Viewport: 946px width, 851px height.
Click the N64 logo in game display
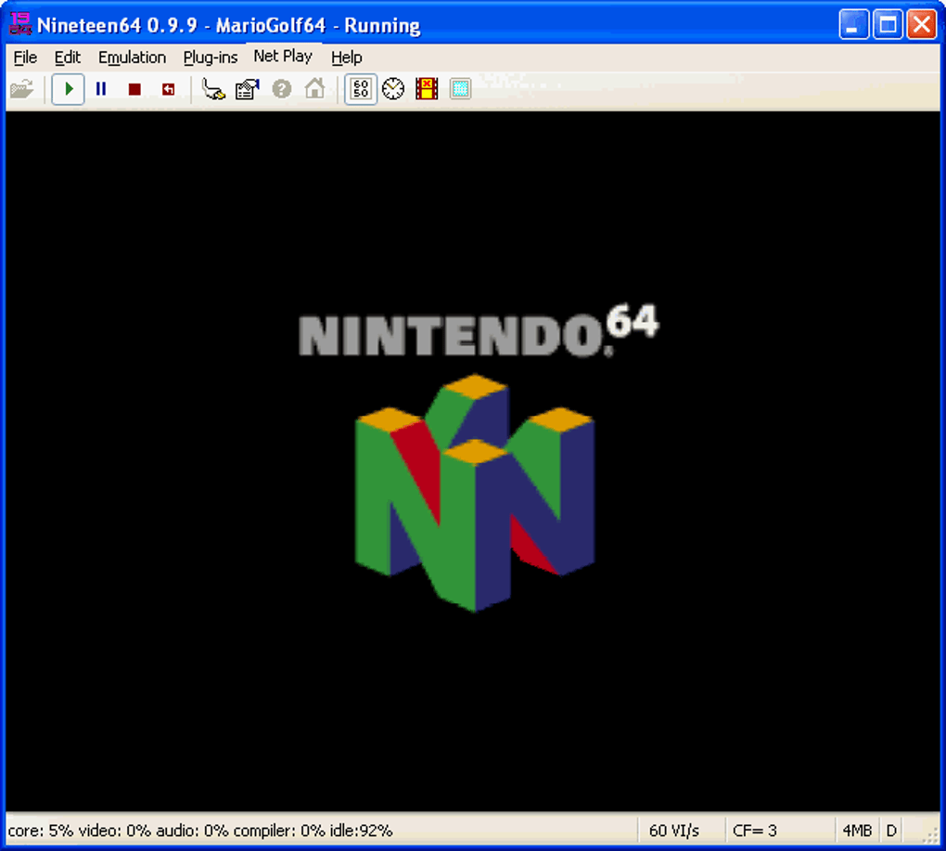[x=476, y=493]
